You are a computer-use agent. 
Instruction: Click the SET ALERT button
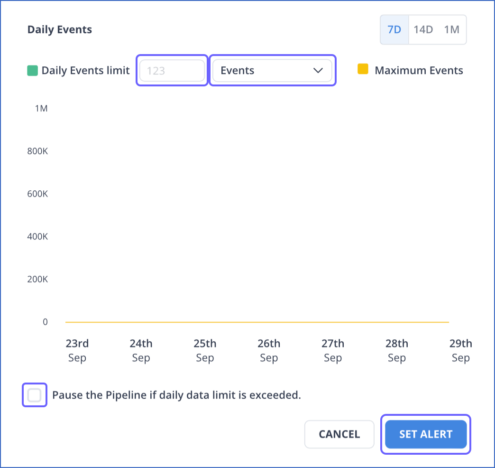pos(425,434)
